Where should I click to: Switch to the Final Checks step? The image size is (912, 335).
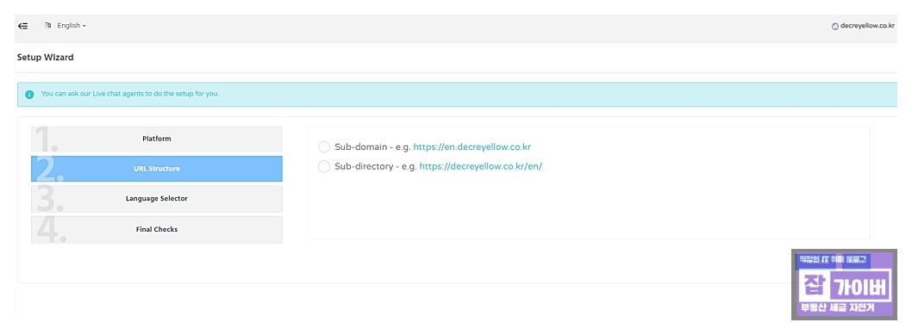coord(157,229)
